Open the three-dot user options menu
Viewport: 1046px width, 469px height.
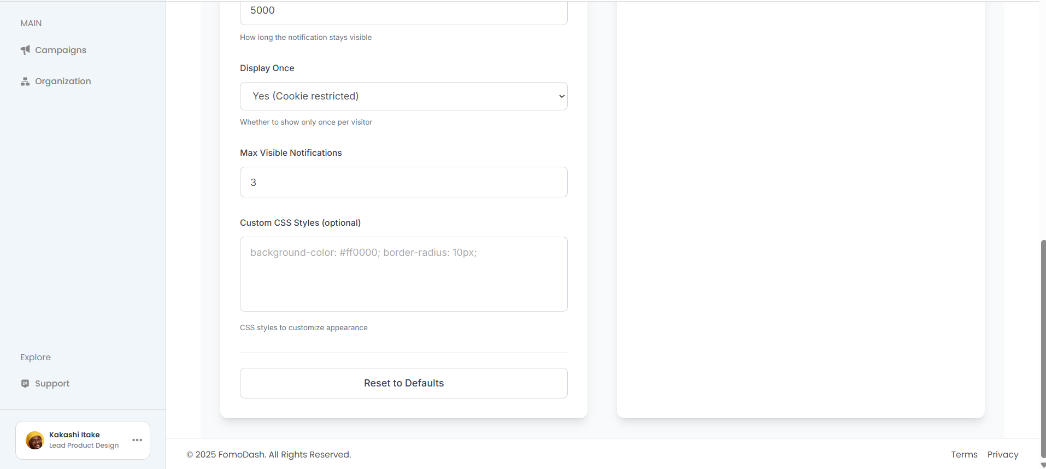(137, 440)
